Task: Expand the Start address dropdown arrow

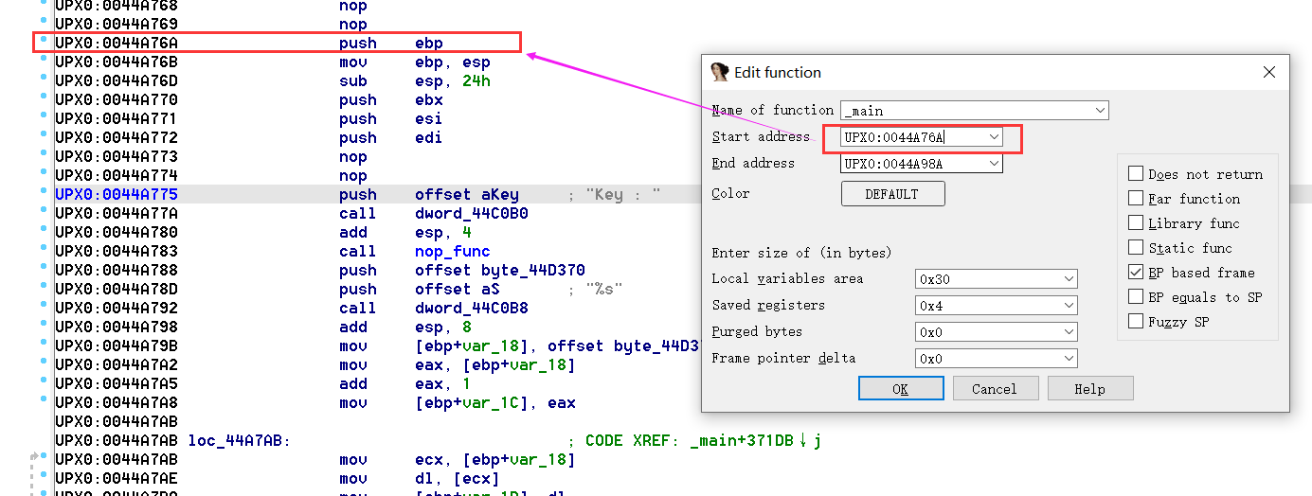Action: 993,137
